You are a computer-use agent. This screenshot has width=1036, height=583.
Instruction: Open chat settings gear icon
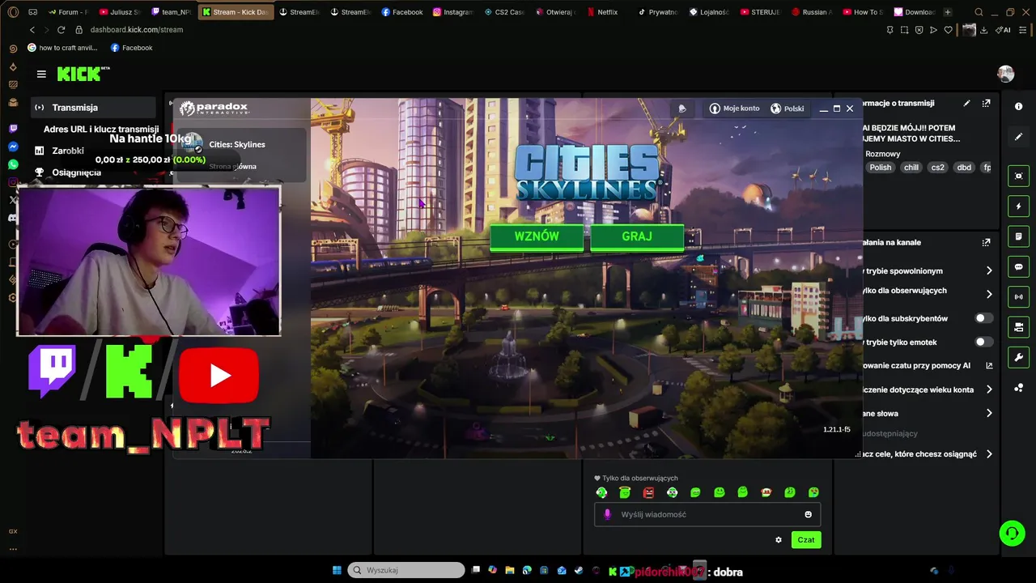(x=779, y=540)
